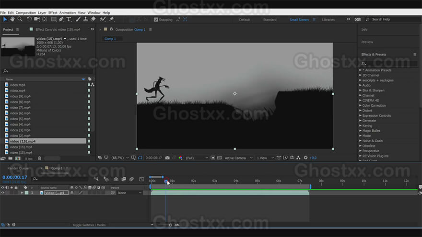Open composition mini-flowchart in timeline
This screenshot has width=422, height=237.
tap(96, 179)
